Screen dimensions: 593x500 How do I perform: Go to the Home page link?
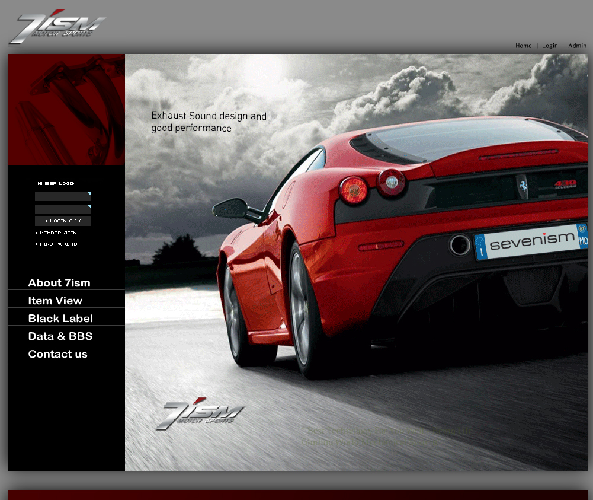point(523,46)
